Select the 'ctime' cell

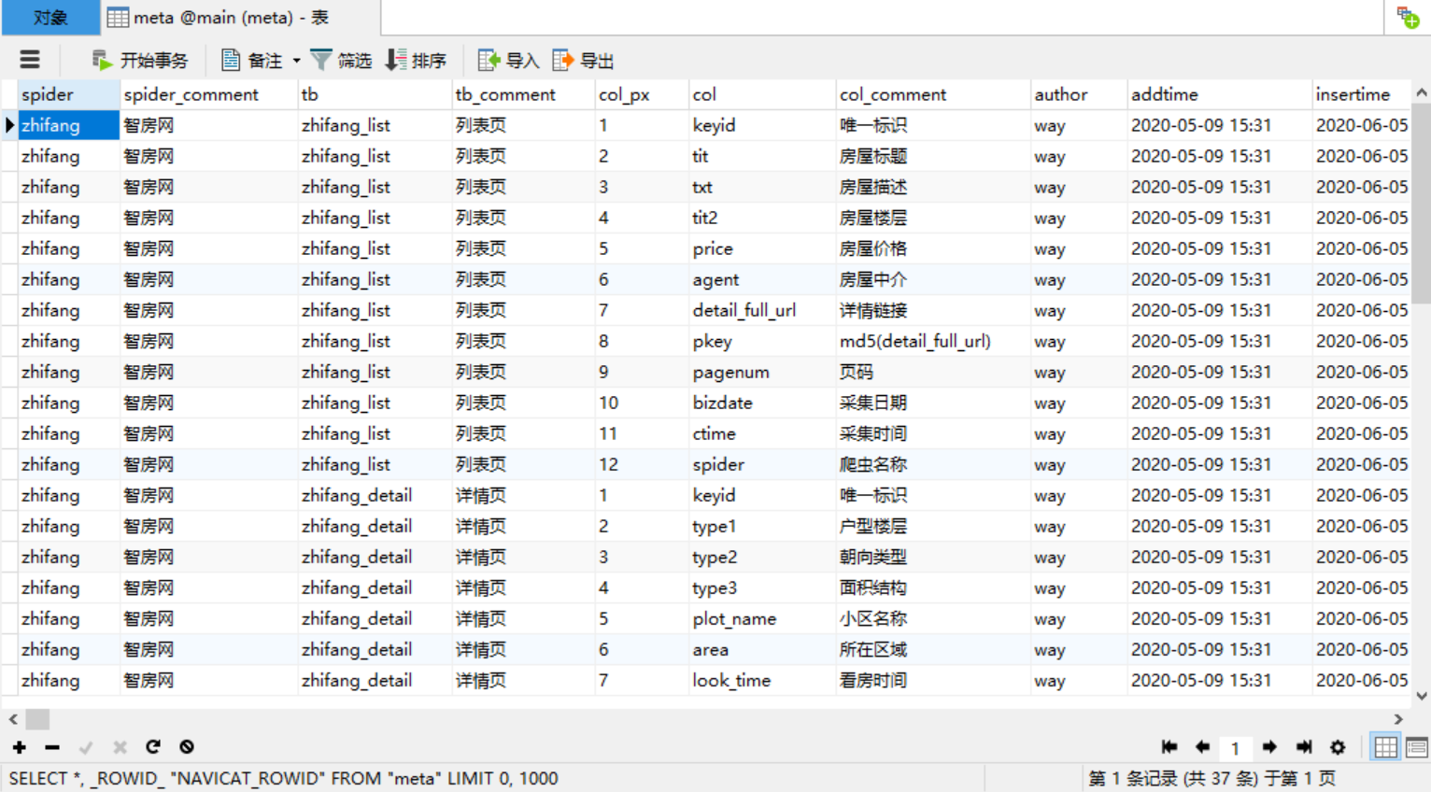click(762, 433)
